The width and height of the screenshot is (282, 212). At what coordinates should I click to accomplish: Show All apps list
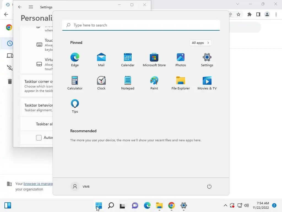coord(200,43)
